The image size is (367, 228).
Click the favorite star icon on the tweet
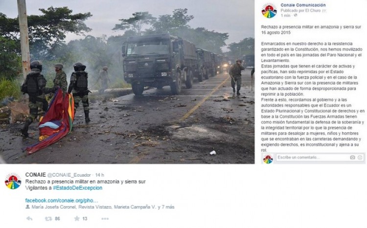click(x=77, y=218)
